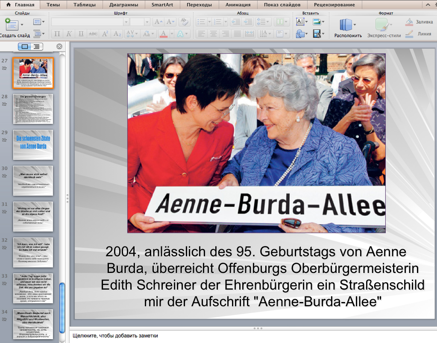Click the strikethrough ABC icon
This screenshot has height=343, width=437.
click(93, 34)
